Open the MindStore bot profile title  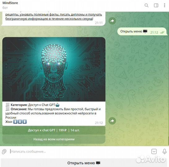coord(10,3)
